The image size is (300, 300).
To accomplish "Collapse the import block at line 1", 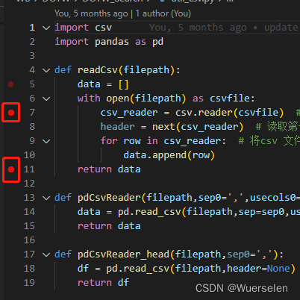I will pyautogui.click(x=46, y=28).
